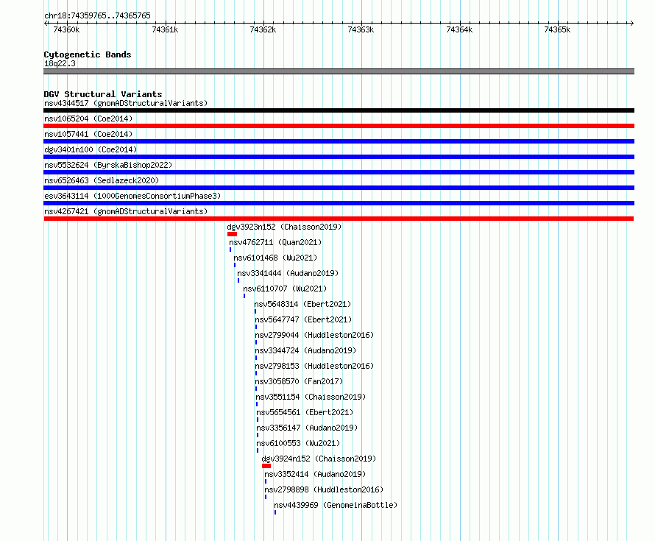Open dgv3923n152 (Chaisson2019) variant label
The width and height of the screenshot is (655, 541).
pos(284,227)
